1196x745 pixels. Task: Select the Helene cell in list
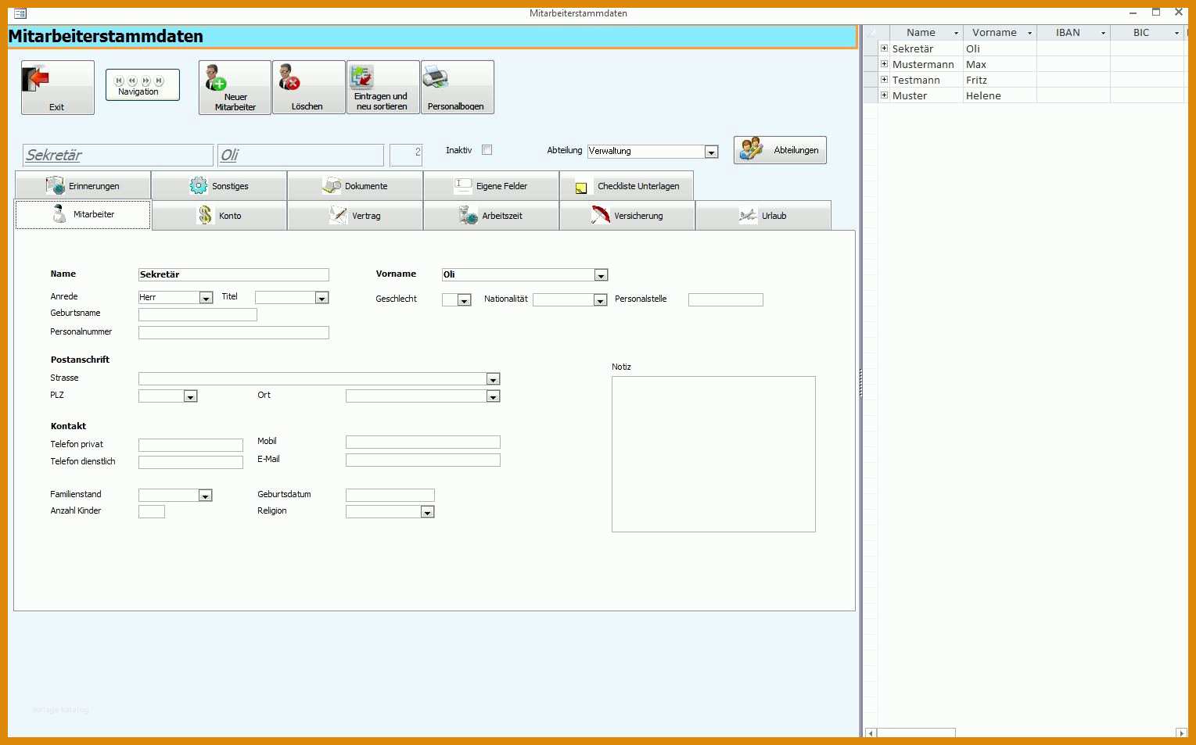click(x=1000, y=95)
